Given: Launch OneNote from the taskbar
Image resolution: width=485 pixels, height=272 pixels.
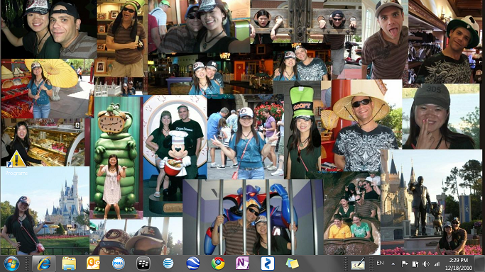Looking at the screenshot, I should (x=242, y=263).
